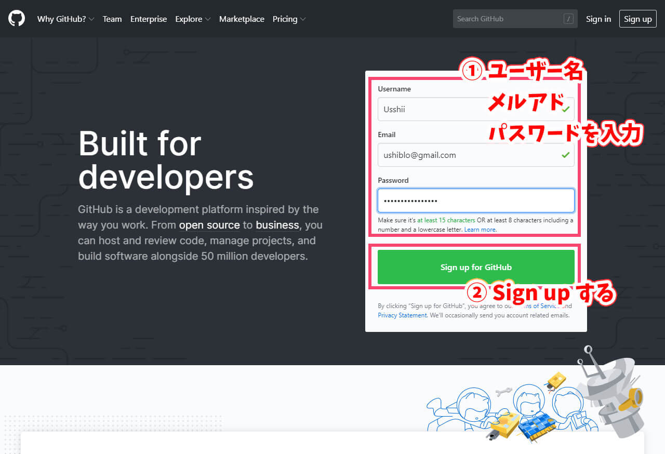Follow the business link in description
The width and height of the screenshot is (665, 454).
point(277,225)
